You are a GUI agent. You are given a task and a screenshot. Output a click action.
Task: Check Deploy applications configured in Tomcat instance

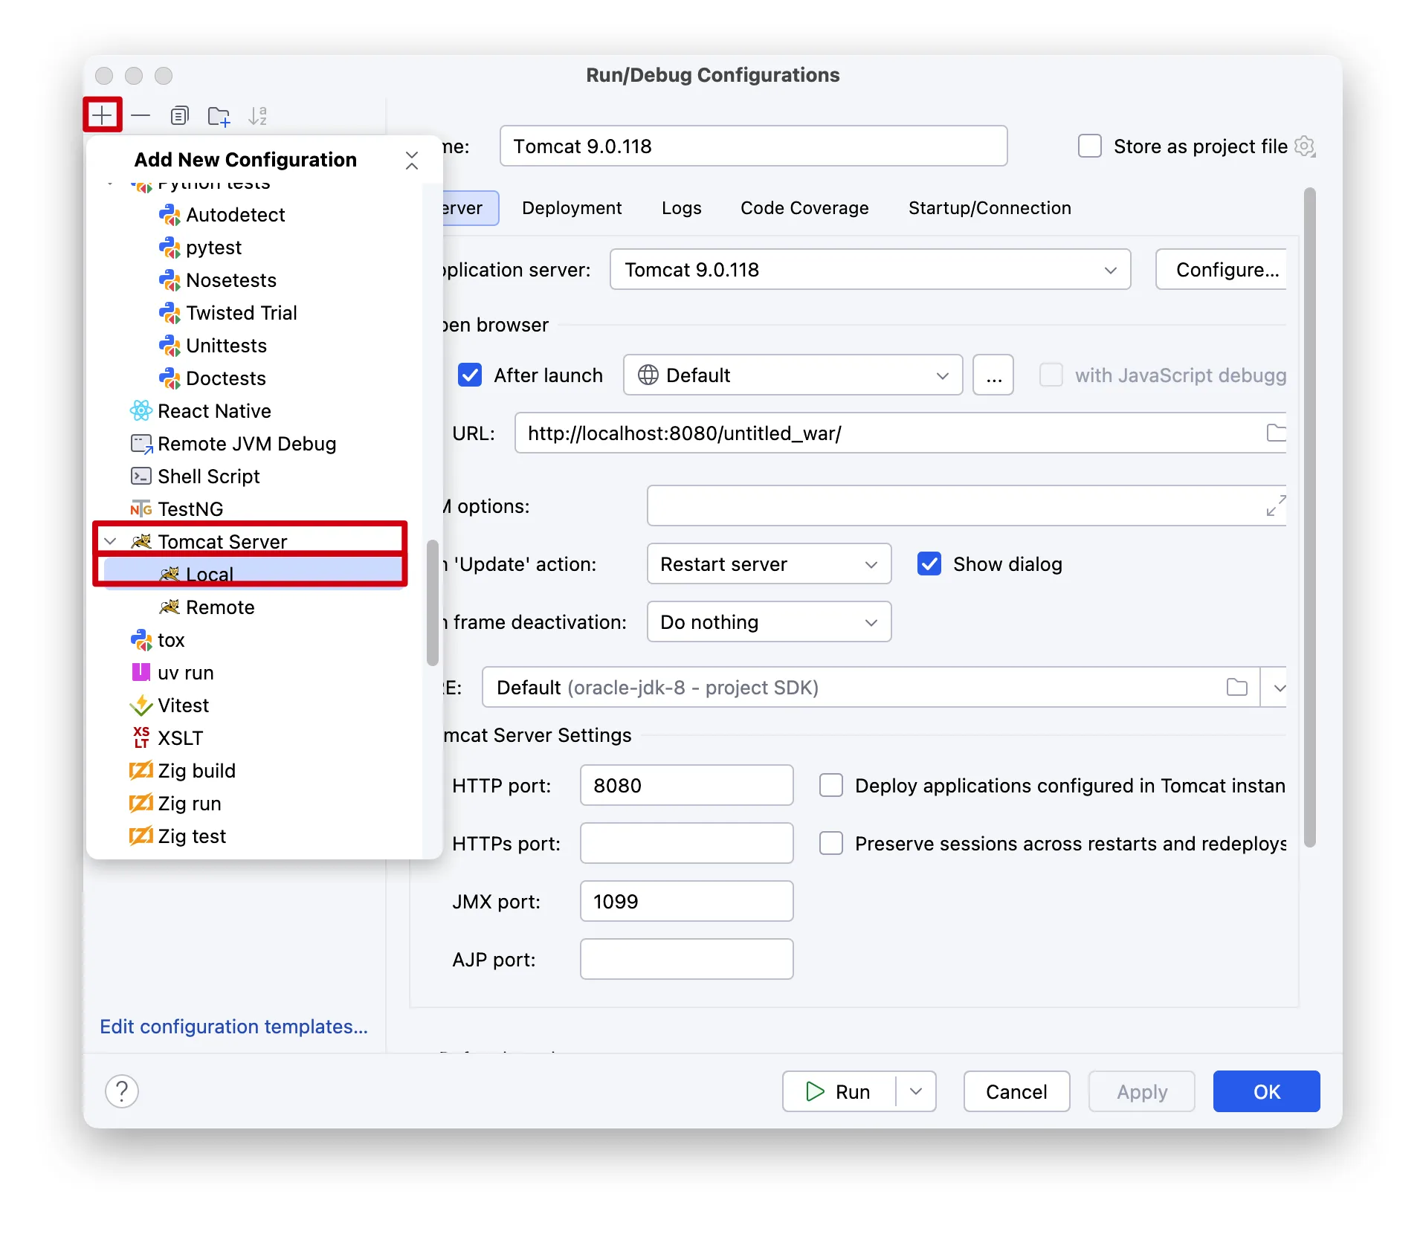831,785
